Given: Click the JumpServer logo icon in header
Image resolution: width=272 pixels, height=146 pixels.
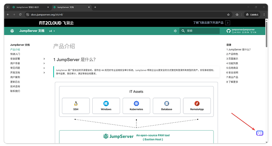Looking at the screenshot, I should [12, 31].
